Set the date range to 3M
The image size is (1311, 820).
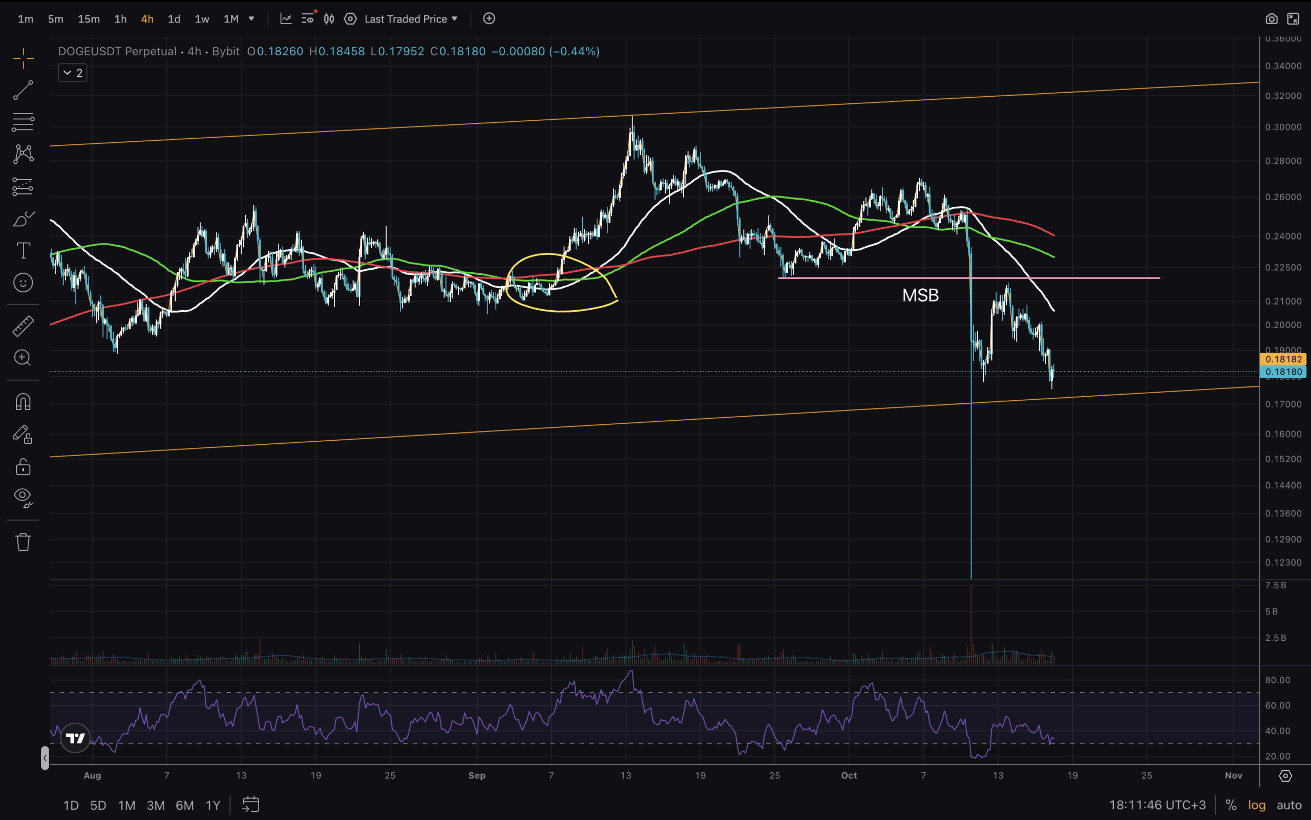pos(156,805)
